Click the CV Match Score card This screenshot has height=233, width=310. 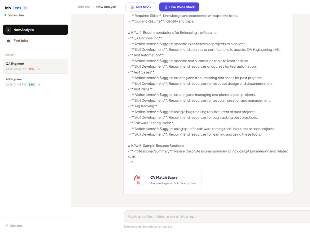[165, 180]
